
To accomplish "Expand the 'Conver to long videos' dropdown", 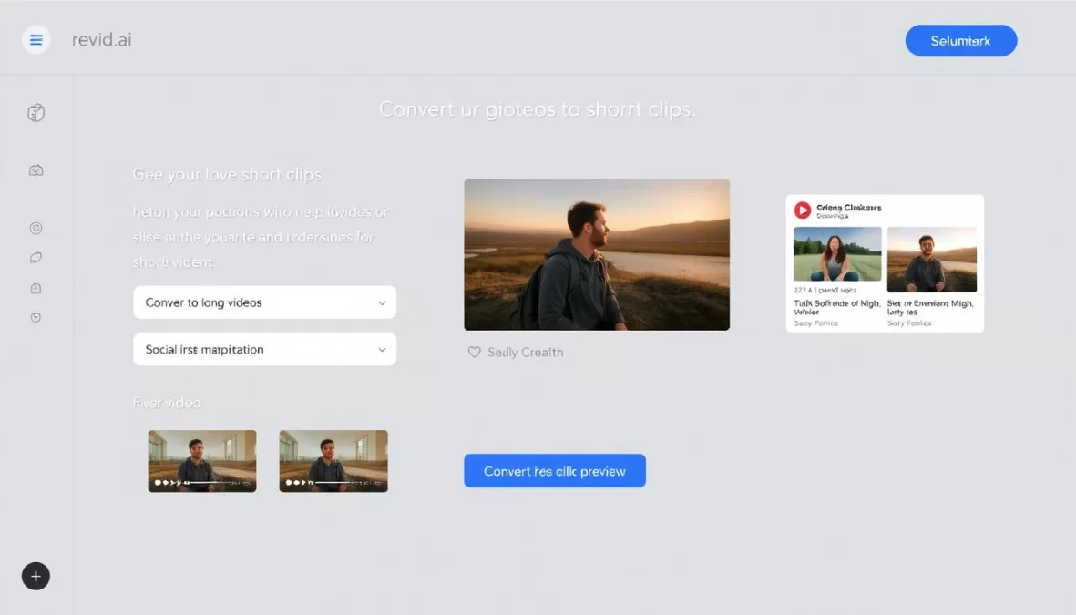I will click(264, 302).
